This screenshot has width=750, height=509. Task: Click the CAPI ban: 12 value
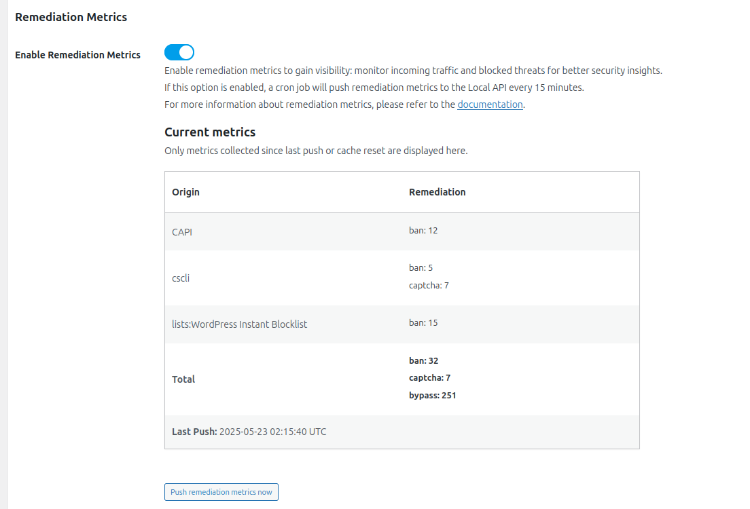pos(423,231)
